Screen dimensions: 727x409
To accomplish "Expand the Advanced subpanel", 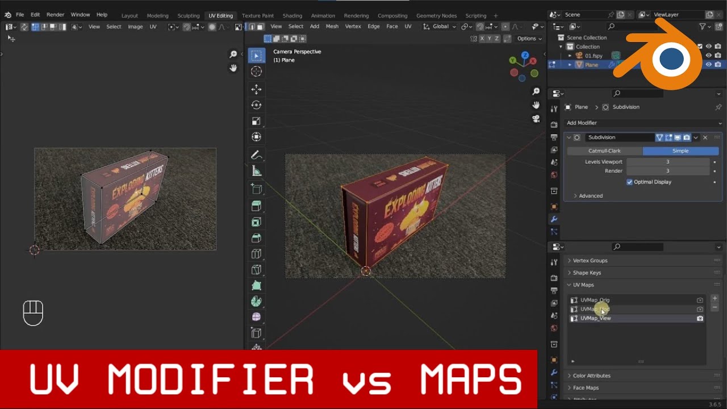I will (x=588, y=195).
